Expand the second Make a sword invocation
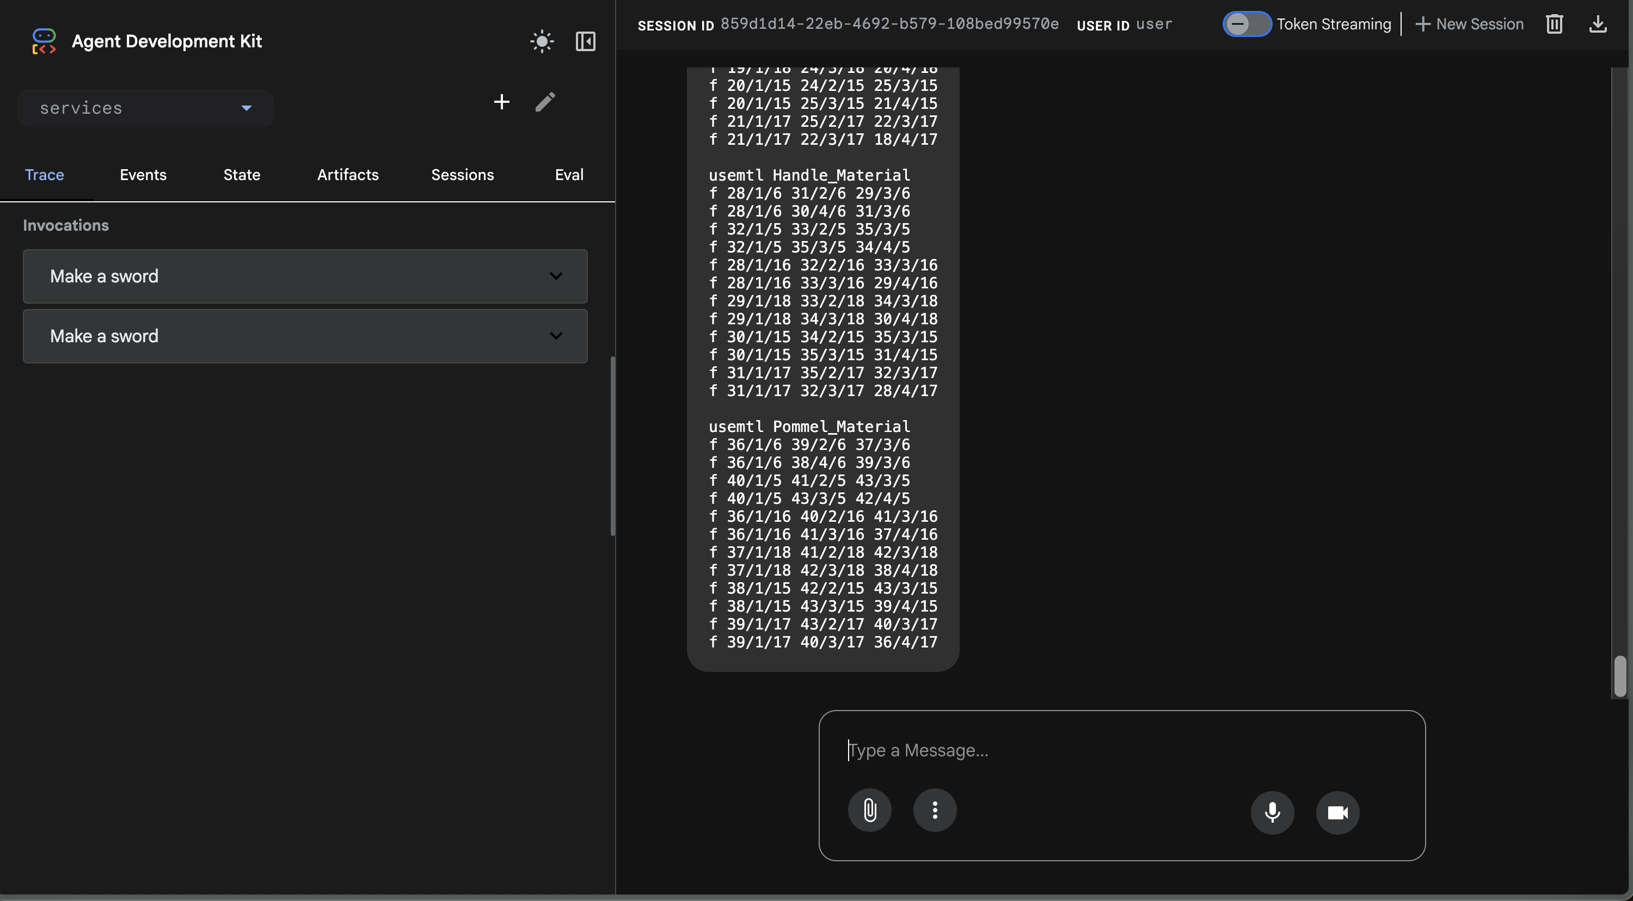 305,336
